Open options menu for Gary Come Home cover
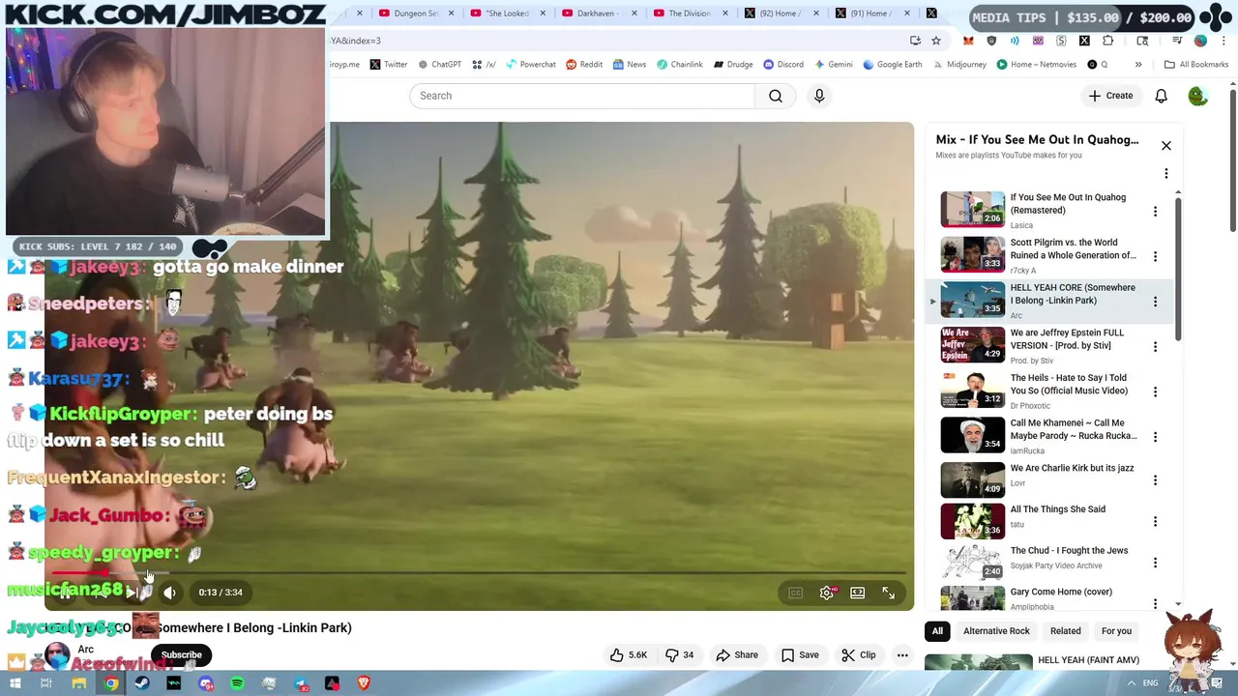 coord(1155,603)
